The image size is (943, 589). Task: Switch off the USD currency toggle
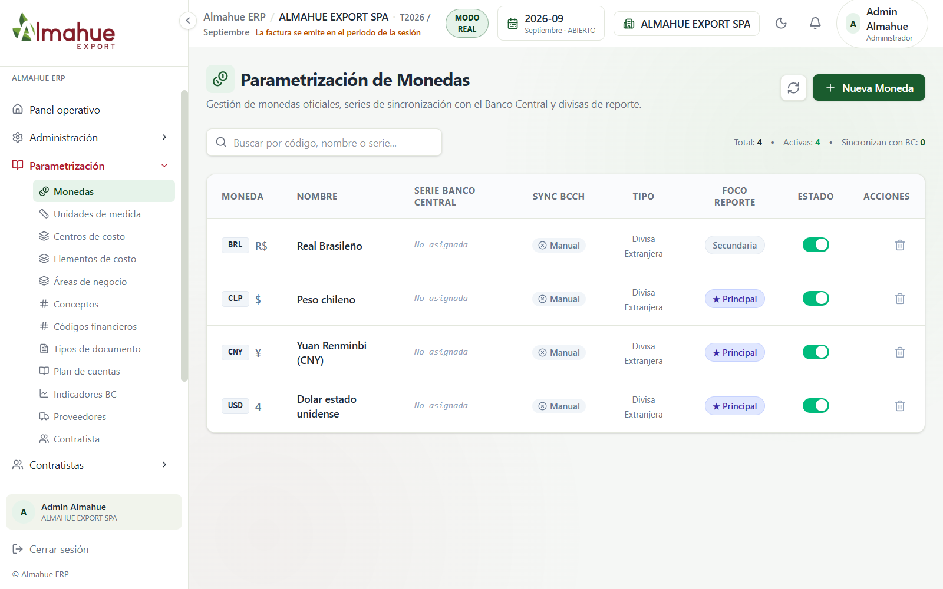(816, 405)
